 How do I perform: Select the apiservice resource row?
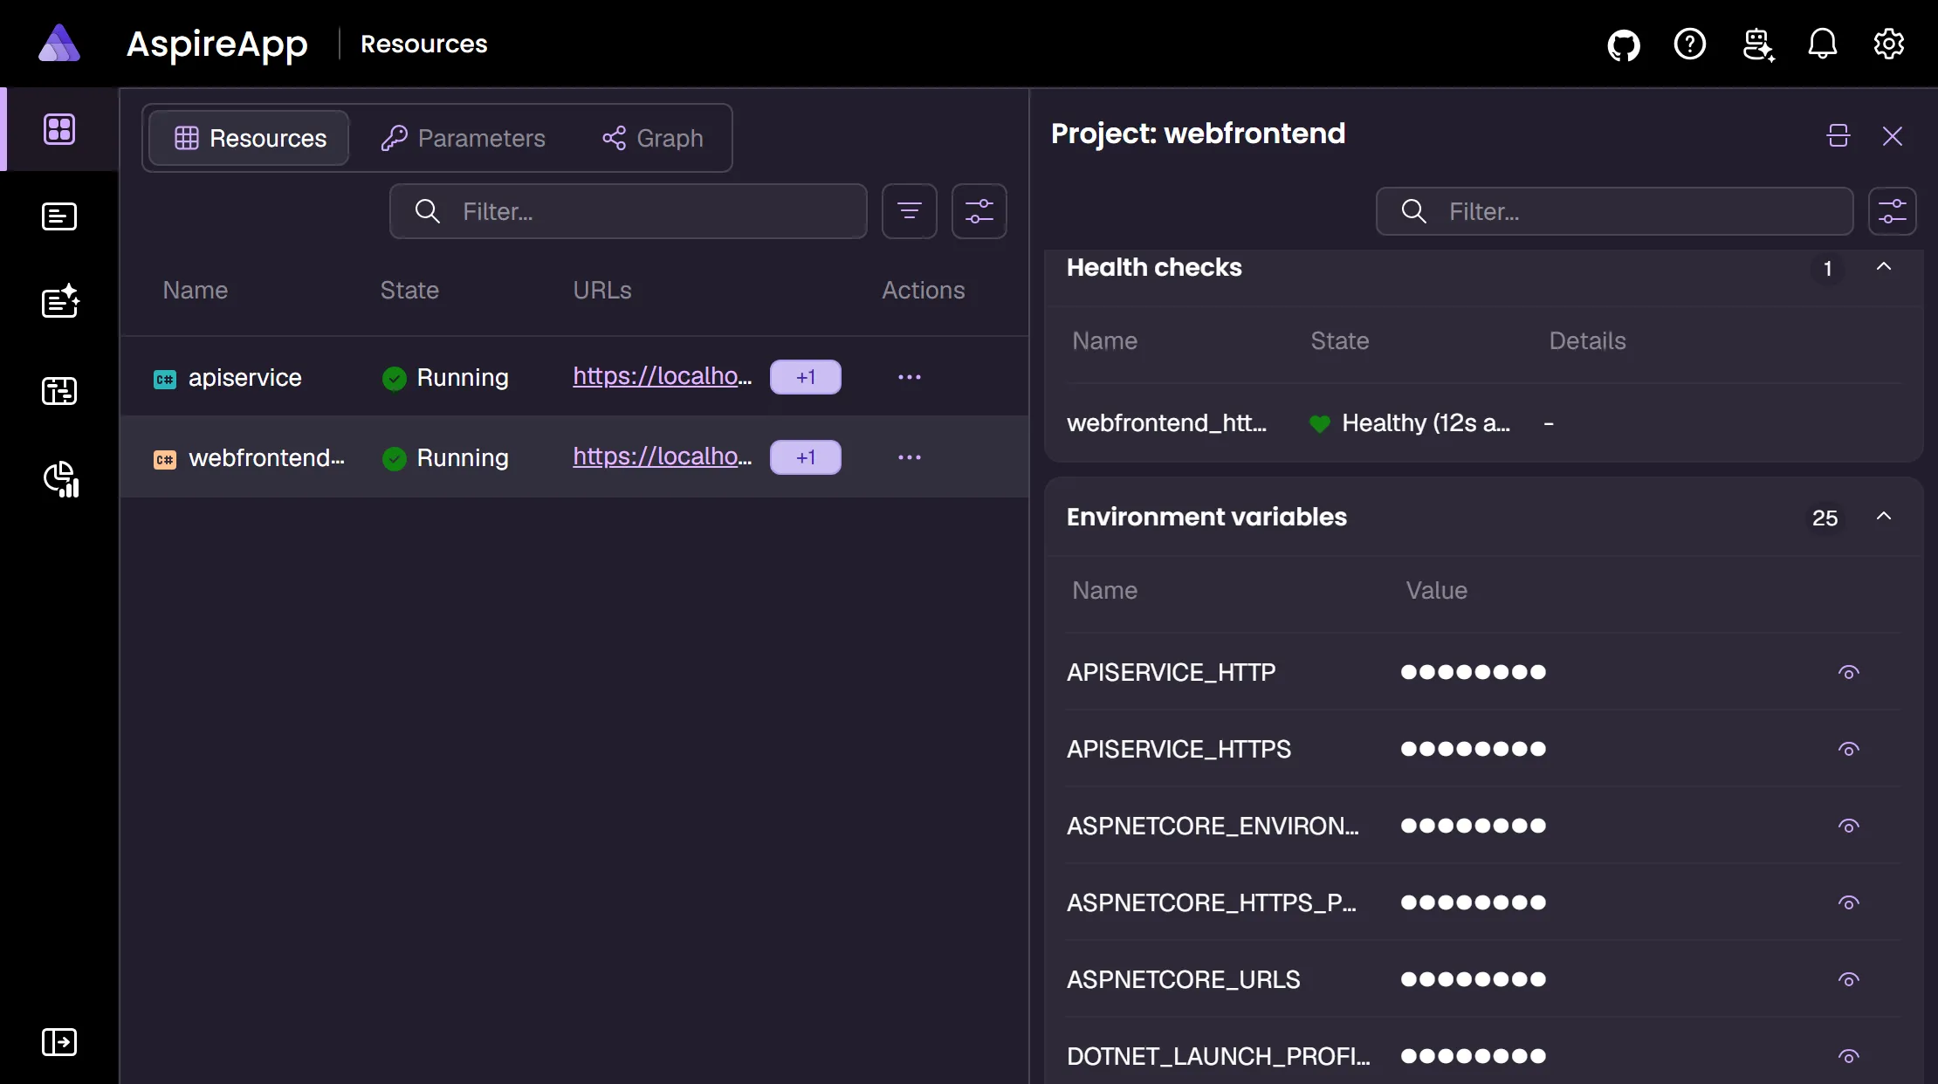(x=574, y=377)
